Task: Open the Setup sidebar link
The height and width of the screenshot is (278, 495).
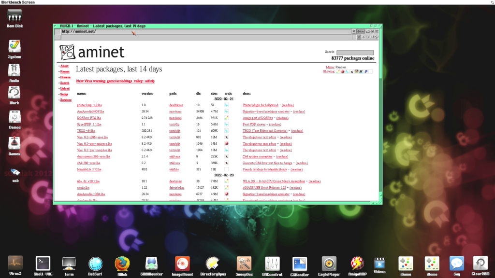Action: pos(64,94)
